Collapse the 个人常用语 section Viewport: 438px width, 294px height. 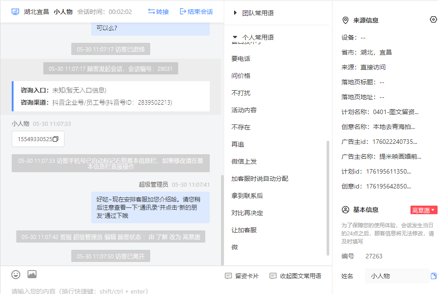(253, 37)
